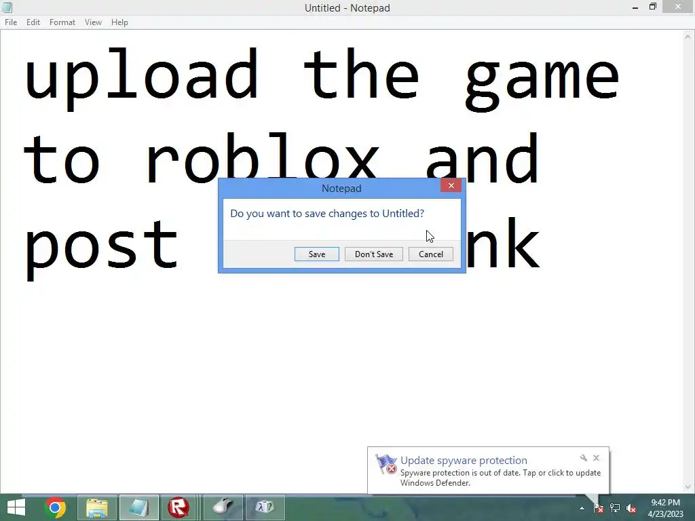Click the muted volume tray icon
Screen dimensions: 695x521
[631, 508]
